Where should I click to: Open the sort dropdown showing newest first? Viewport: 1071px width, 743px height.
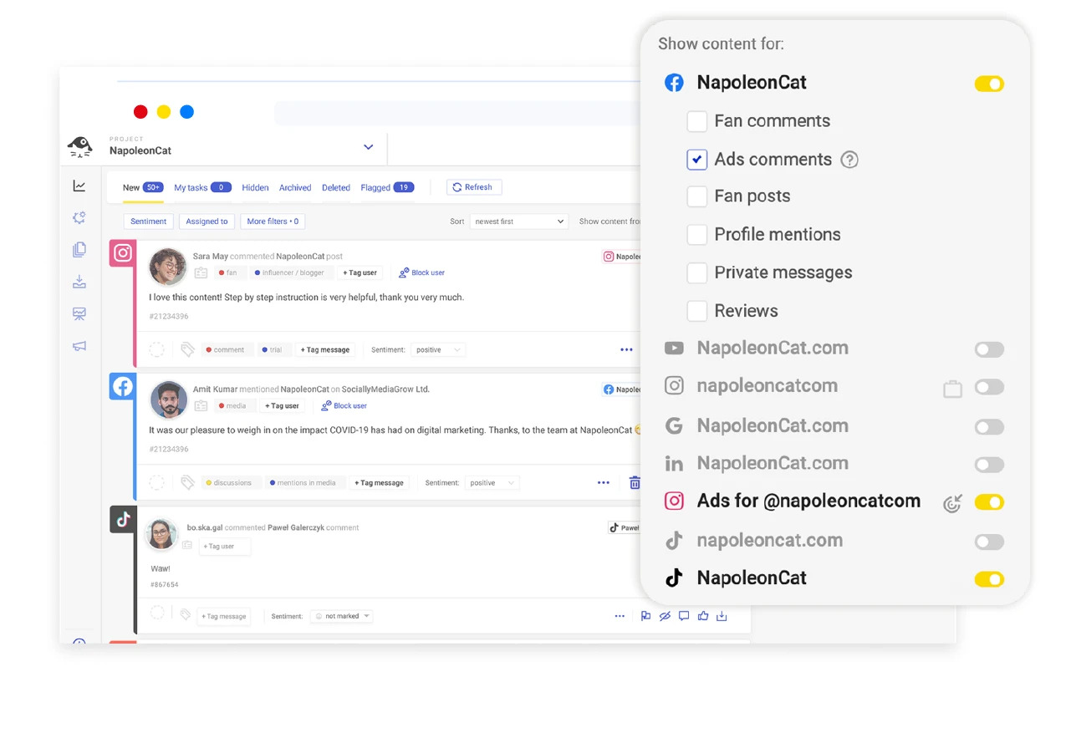click(518, 221)
